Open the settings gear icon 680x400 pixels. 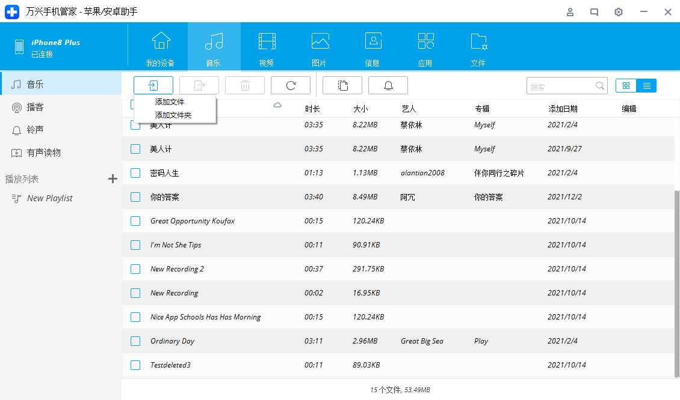[x=618, y=11]
